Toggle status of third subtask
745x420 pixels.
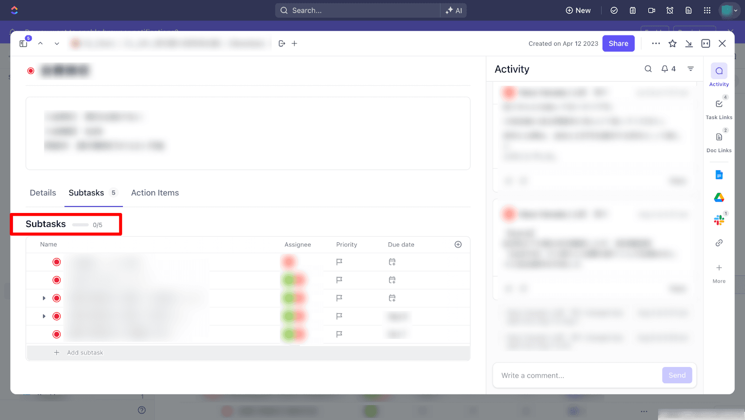tap(57, 298)
